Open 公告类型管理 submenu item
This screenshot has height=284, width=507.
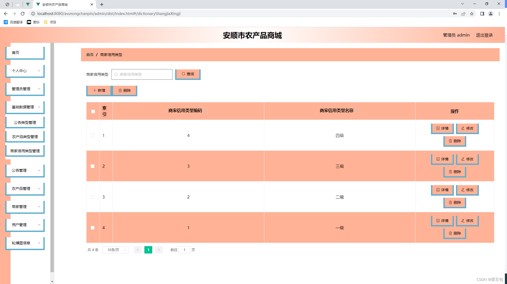[25, 123]
